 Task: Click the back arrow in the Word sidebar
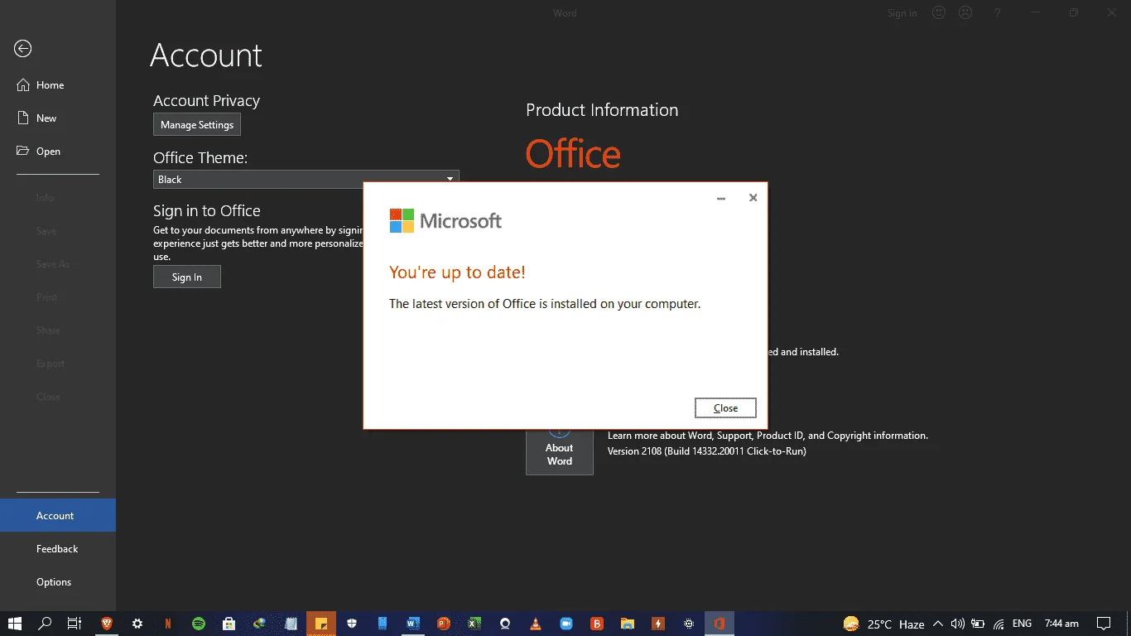point(23,49)
